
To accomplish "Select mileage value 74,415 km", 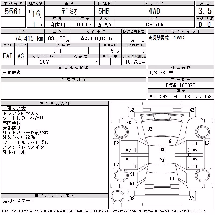I will 29,38.
